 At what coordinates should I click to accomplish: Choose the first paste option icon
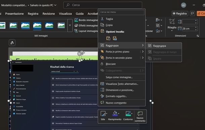pyautogui.click(x=108, y=38)
